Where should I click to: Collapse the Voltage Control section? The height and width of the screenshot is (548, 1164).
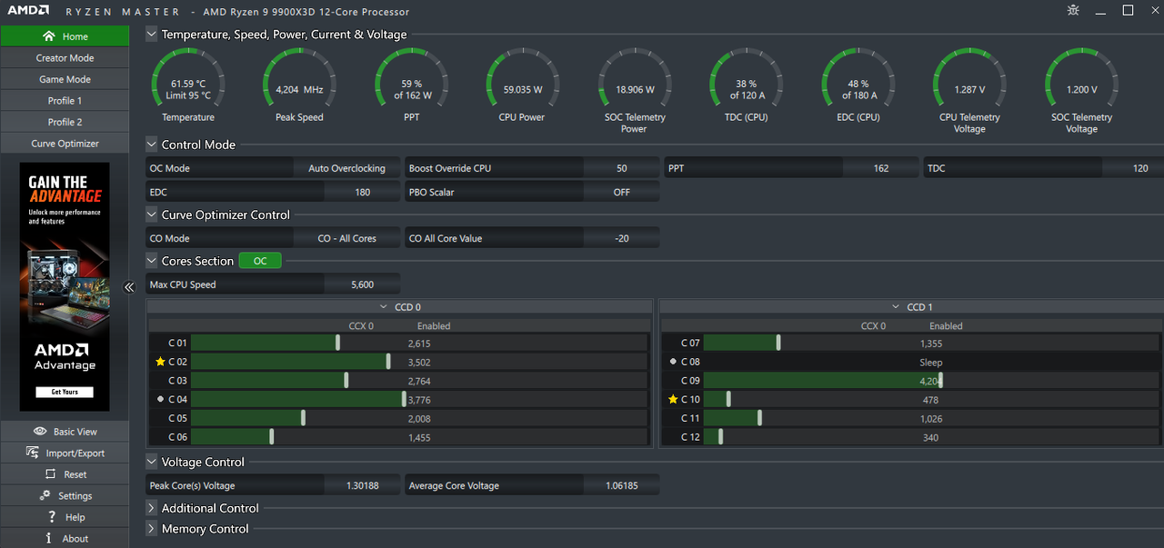[151, 462]
